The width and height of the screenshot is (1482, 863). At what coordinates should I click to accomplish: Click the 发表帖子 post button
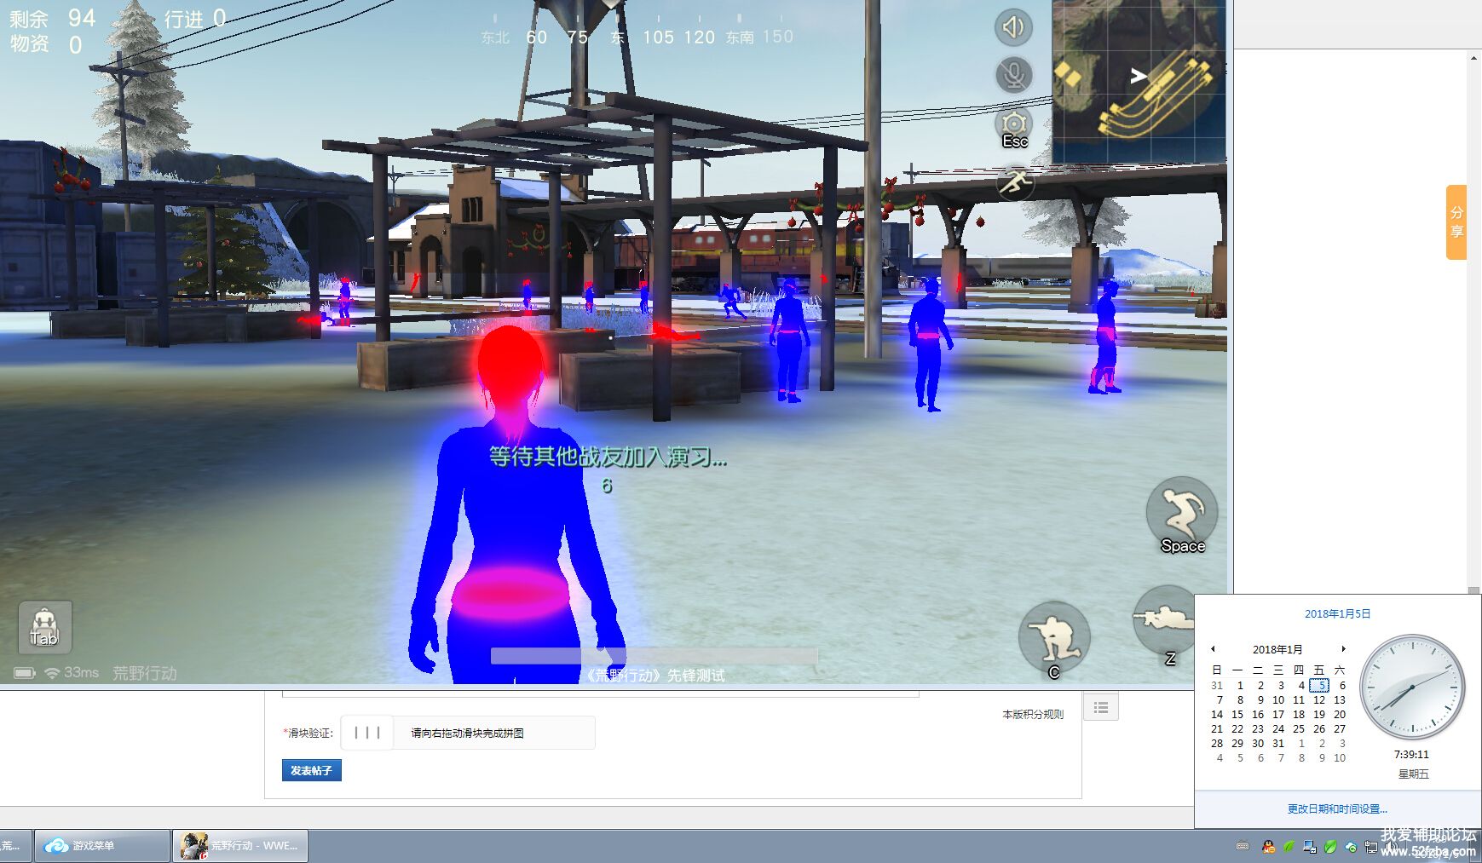(311, 770)
